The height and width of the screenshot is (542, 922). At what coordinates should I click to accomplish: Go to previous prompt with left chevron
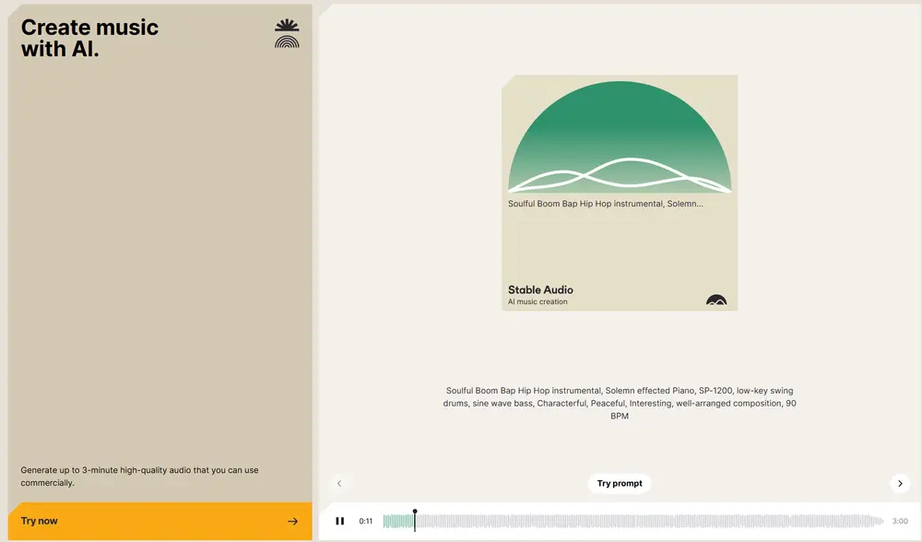coord(339,483)
